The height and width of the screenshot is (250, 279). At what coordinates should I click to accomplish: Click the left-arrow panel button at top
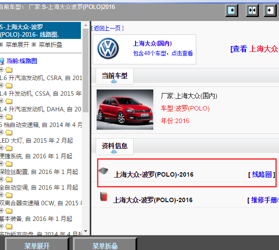(270, 10)
